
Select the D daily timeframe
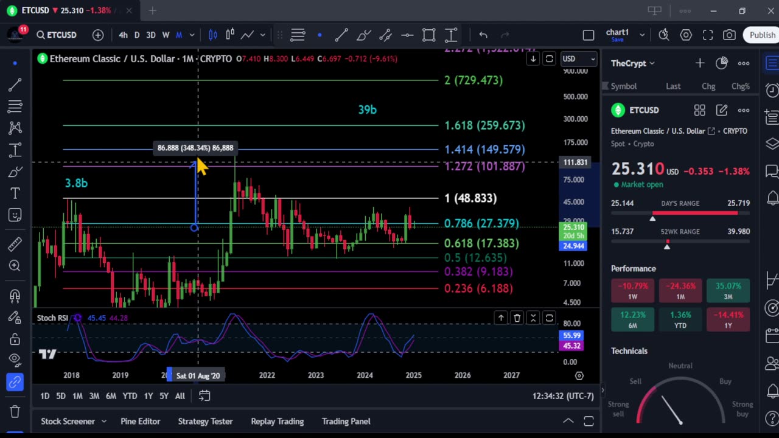tap(137, 35)
